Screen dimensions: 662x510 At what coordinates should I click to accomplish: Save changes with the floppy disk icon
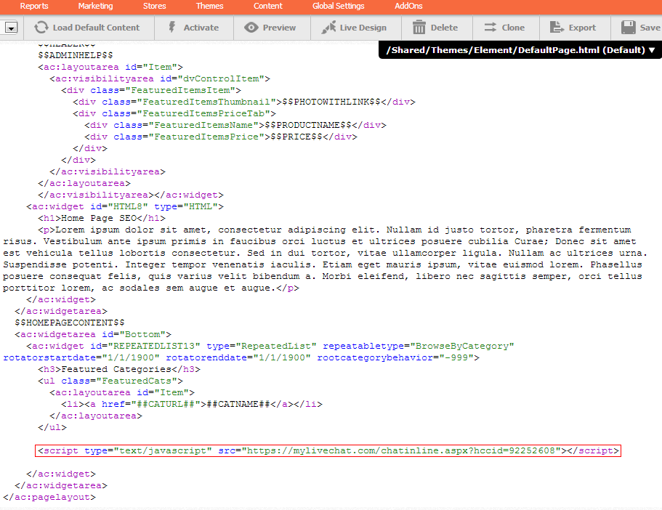coord(629,28)
